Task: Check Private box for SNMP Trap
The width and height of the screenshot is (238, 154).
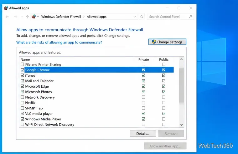Action: (x=143, y=108)
